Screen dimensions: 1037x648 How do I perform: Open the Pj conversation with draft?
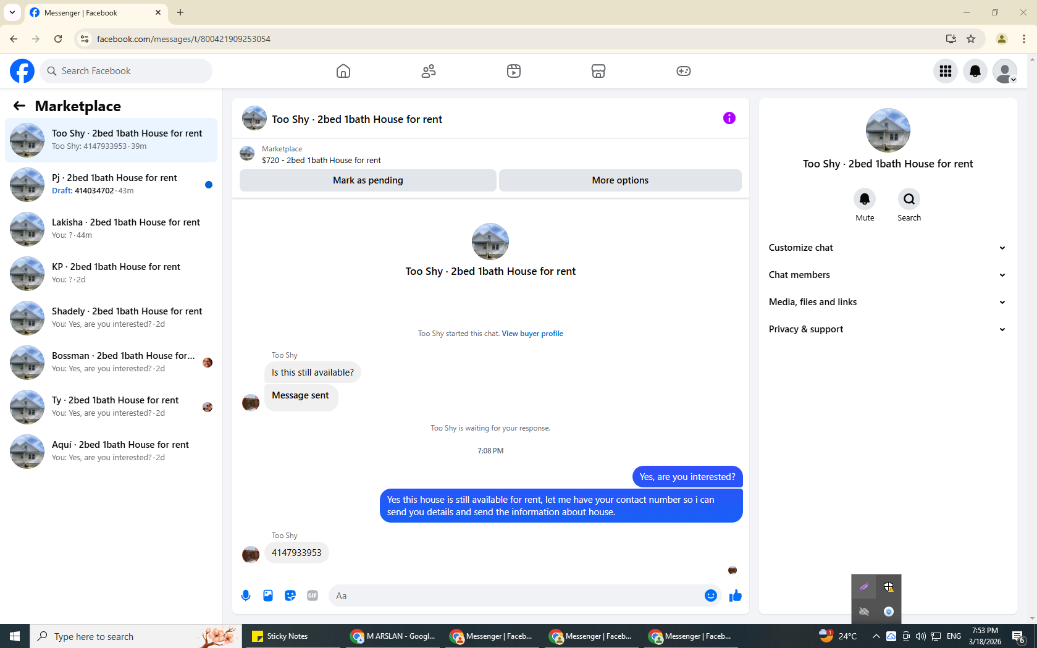(x=111, y=185)
